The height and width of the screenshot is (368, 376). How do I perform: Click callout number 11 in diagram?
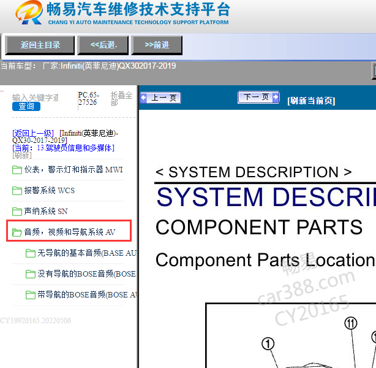click(x=350, y=323)
